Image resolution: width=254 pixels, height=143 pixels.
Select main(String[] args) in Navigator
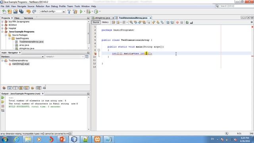point(21,64)
